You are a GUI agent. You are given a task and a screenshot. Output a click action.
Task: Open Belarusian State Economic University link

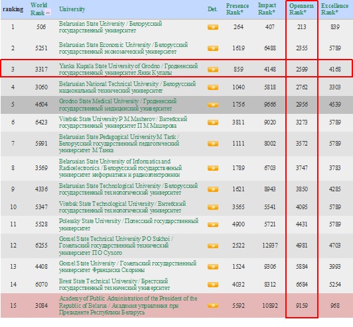point(123,48)
